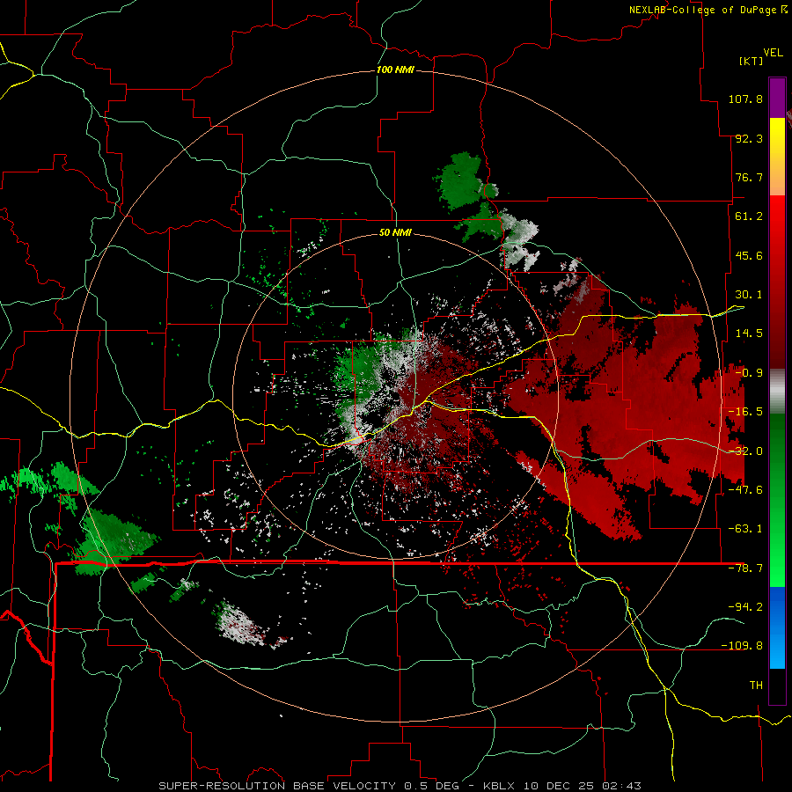Select the -16.5 legend value
Screen dimensions: 792x792
[x=745, y=412]
